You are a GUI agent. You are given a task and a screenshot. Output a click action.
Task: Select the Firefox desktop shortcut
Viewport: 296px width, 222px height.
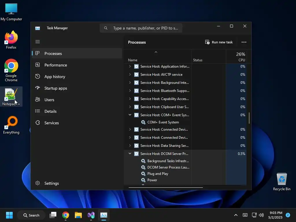11,40
